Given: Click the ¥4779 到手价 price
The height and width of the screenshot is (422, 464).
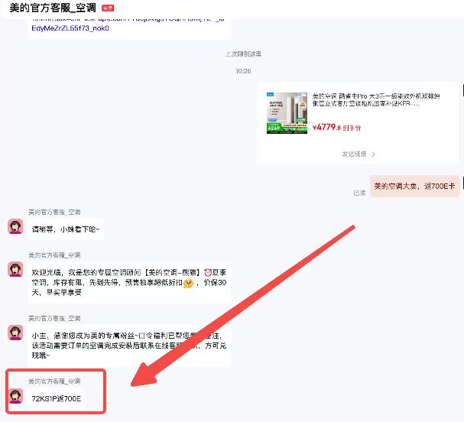Looking at the screenshot, I should click(x=336, y=128).
